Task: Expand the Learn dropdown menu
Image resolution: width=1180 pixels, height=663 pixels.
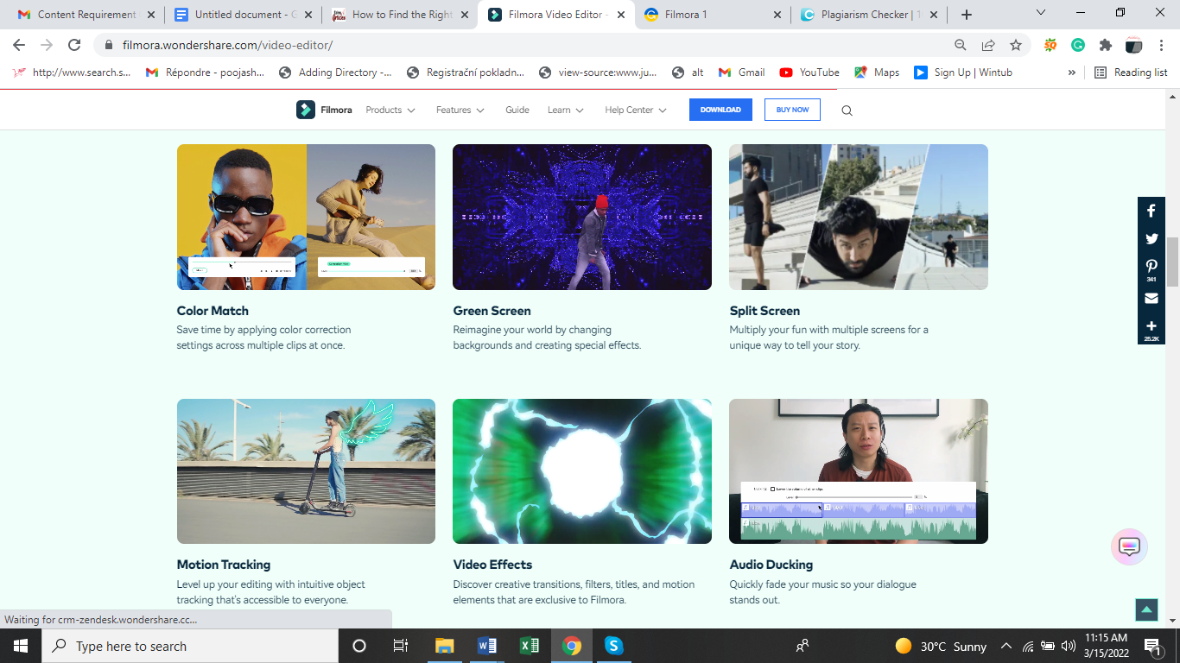Action: 566,110
